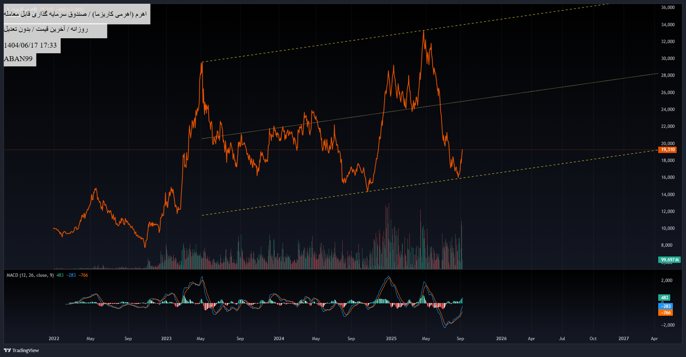Click the 10,000 price scale label
Image resolution: width=686 pixels, height=357 pixels.
coord(668,228)
